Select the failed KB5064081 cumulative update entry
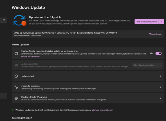Screen dimensions: 166x121 tap(88, 34)
